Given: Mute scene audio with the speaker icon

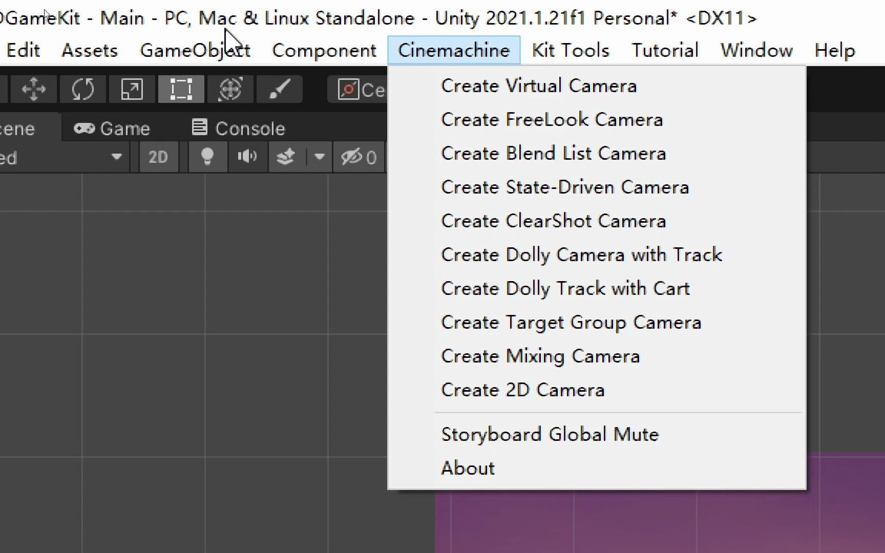Looking at the screenshot, I should click(247, 157).
